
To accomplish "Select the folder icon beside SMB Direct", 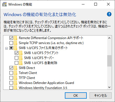I will pos(15,68).
